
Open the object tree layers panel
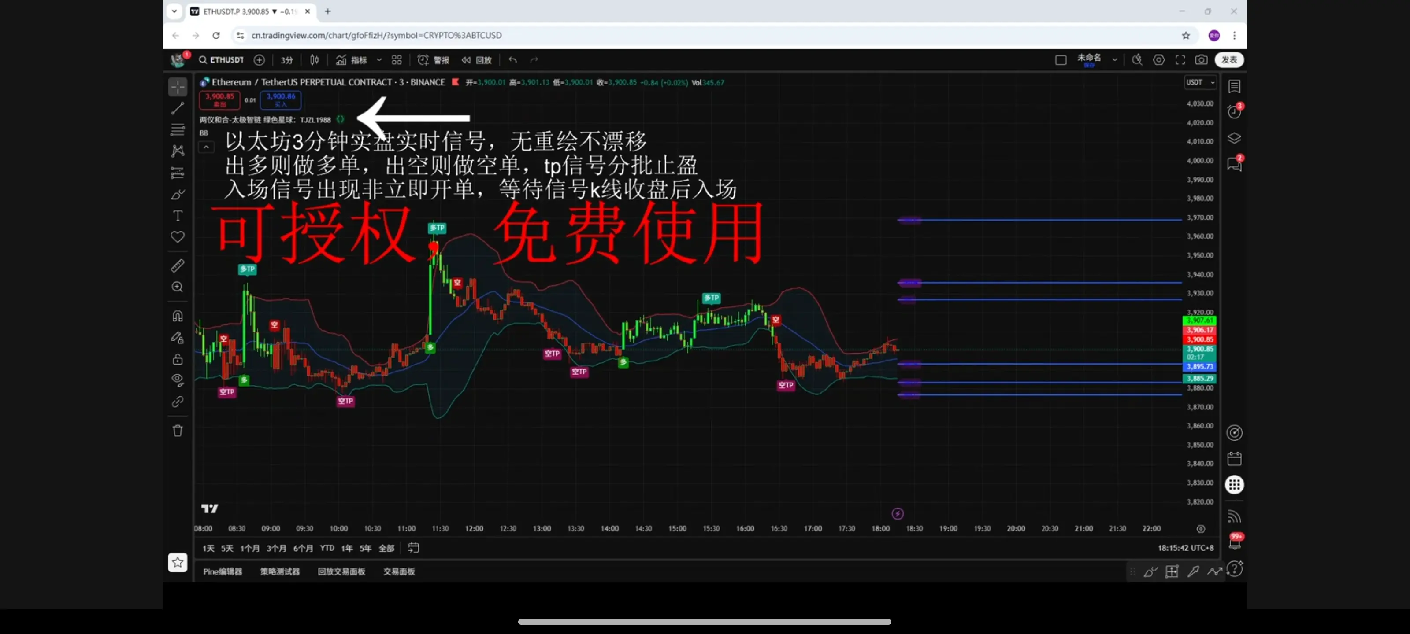point(1234,138)
